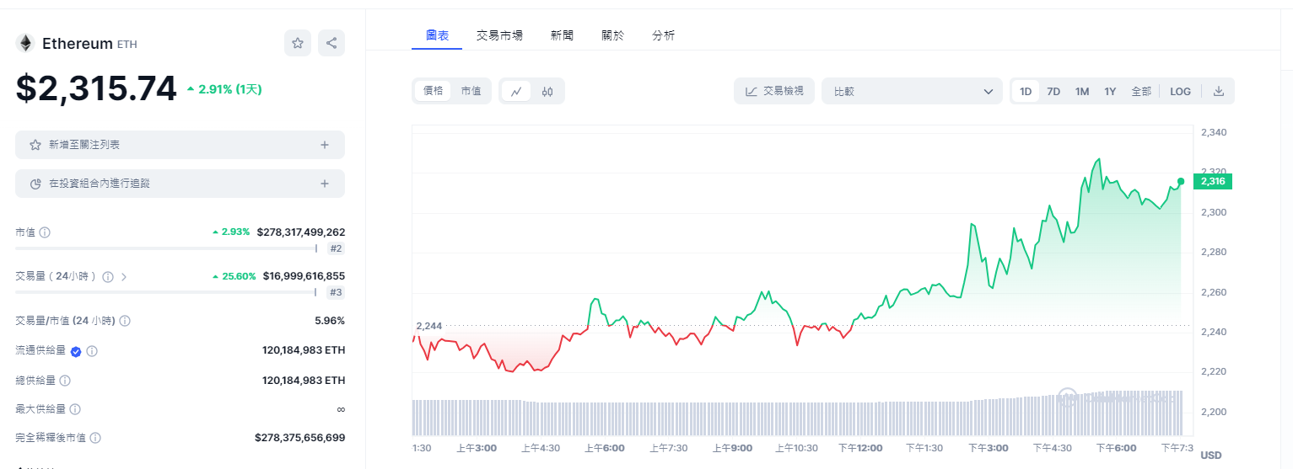
Task: Click plus icon on 新增至關注列表 row
Action: coord(325,145)
